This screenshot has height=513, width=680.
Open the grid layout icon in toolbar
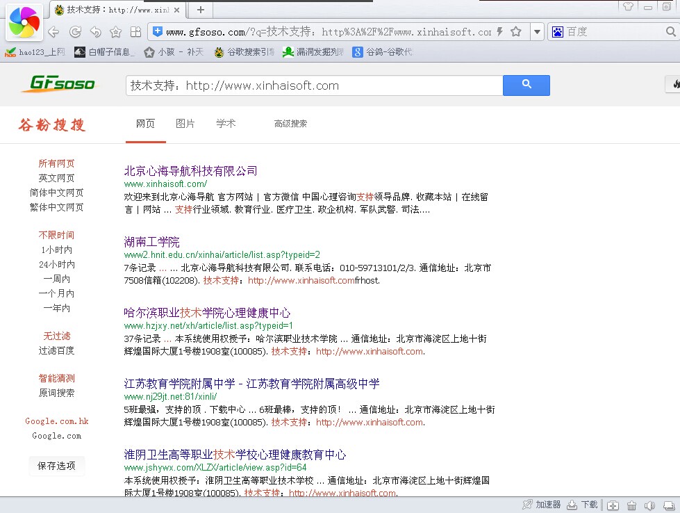[135, 32]
